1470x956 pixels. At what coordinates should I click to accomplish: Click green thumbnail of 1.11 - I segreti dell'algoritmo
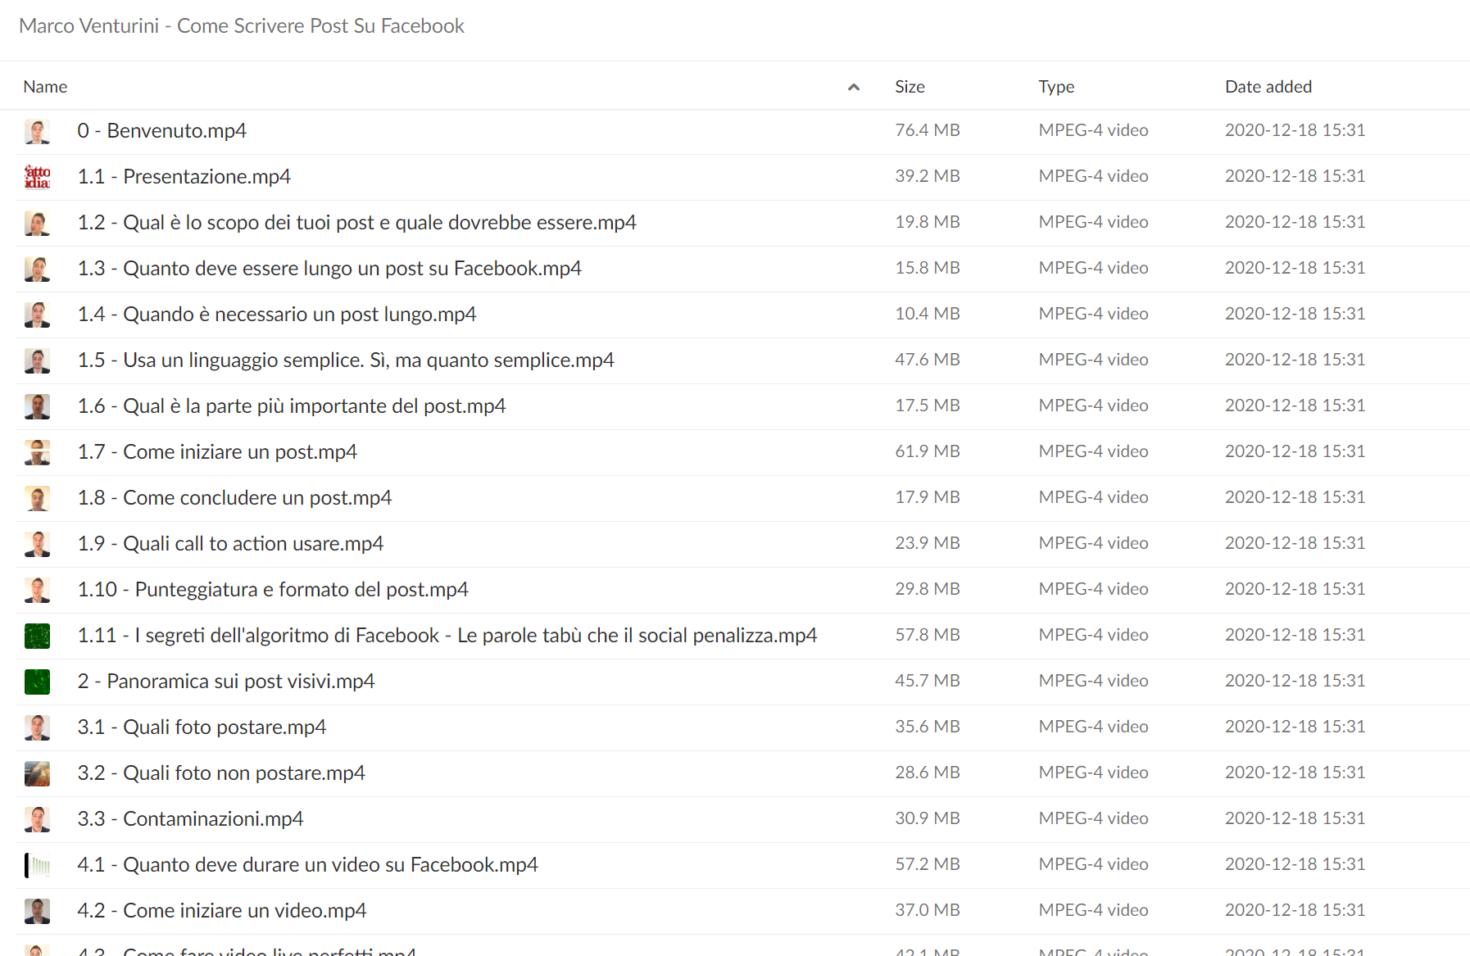point(37,636)
